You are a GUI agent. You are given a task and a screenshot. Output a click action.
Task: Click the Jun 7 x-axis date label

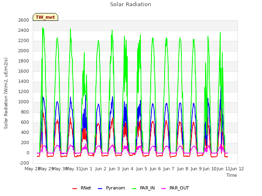point(169,169)
